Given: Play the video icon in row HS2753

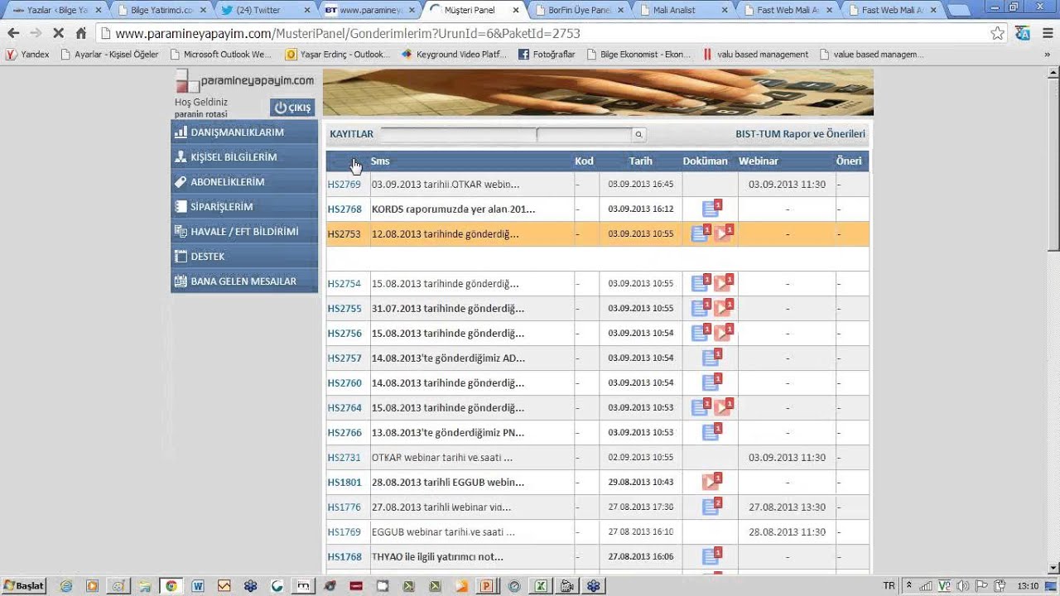Looking at the screenshot, I should pyautogui.click(x=724, y=233).
